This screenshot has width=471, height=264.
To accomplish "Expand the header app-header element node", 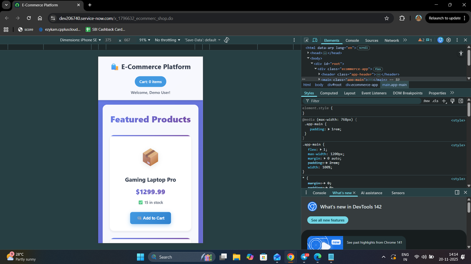I will [320, 74].
